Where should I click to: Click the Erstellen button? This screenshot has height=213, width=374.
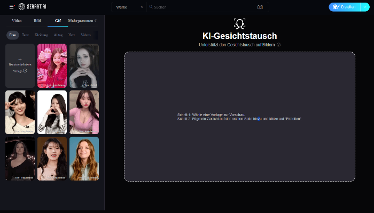coord(345,7)
